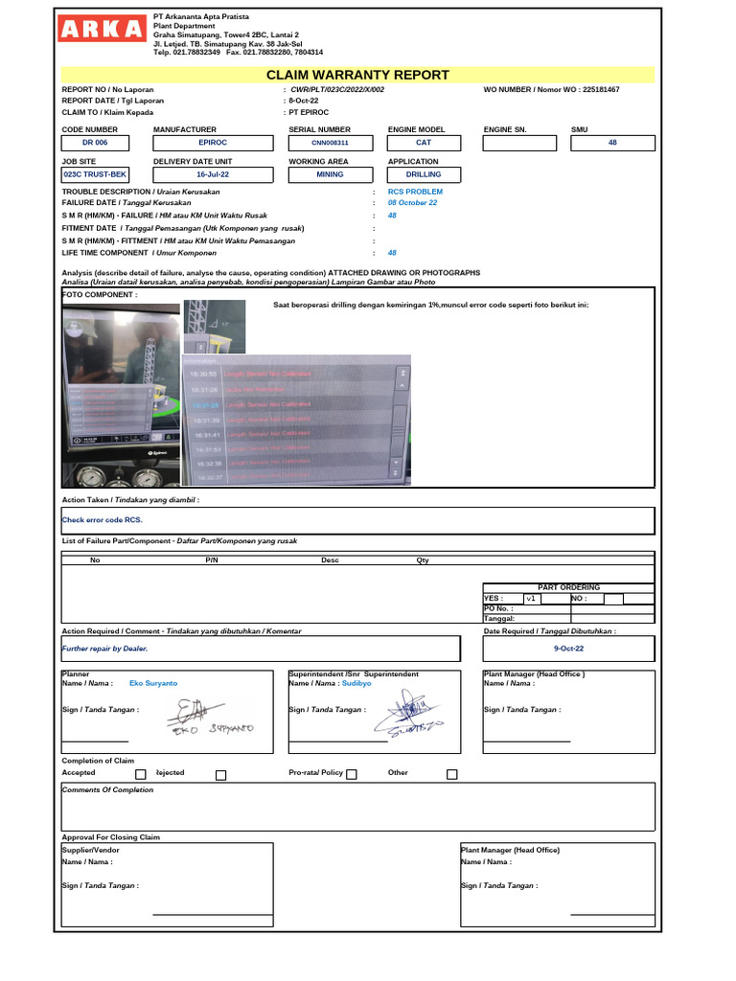Click the Comments Of Completion box
This screenshot has height=981, width=736.
[x=358, y=807]
